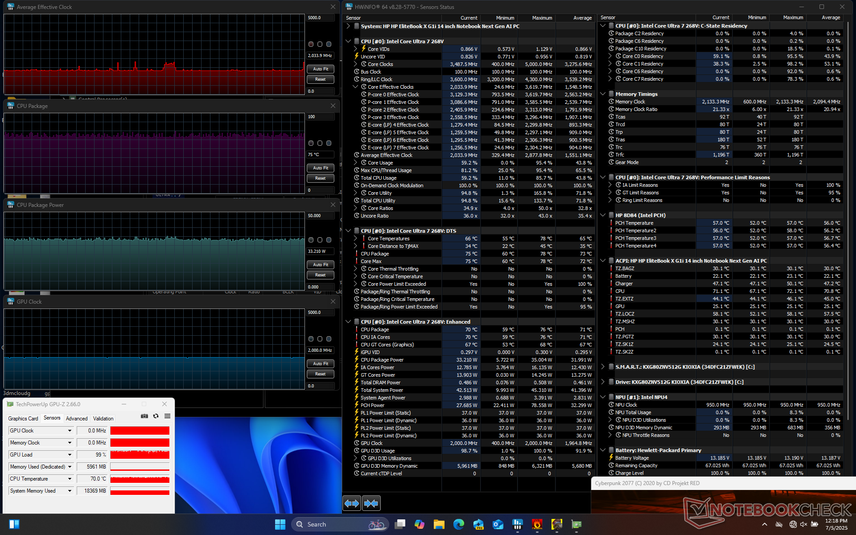Toggle the leftmost circle in the CPU Package graph

[x=311, y=143]
